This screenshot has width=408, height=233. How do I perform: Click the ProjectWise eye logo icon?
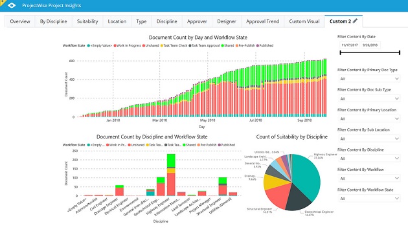click(x=12, y=5)
